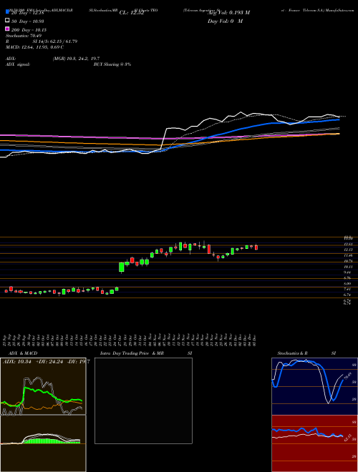Click the '-DY: 19.7' value in ADX panel
The width and height of the screenshot is (358, 472).
coord(77,362)
